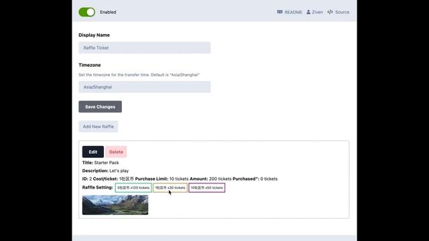The width and height of the screenshot is (429, 241).
Task: Click the 'Description: Let's play' text
Action: click(x=105, y=171)
